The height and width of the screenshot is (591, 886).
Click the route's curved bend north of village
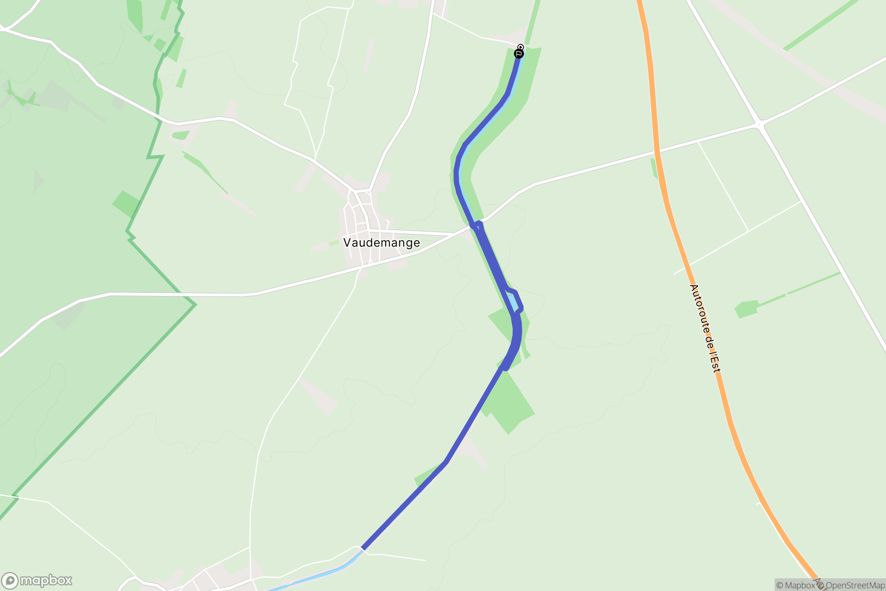[x=458, y=169]
